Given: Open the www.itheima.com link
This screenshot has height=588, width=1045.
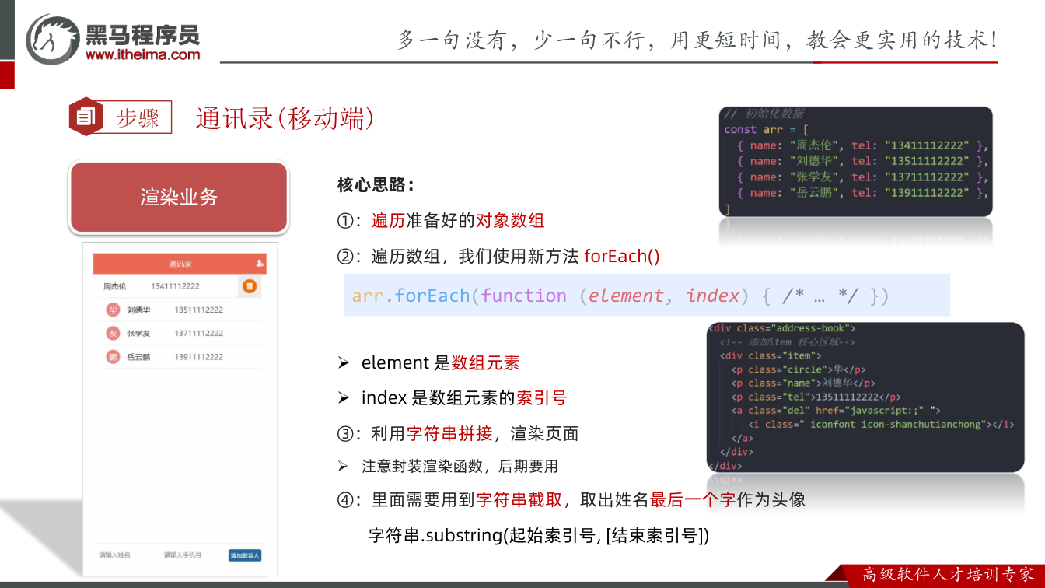Looking at the screenshot, I should (x=142, y=54).
